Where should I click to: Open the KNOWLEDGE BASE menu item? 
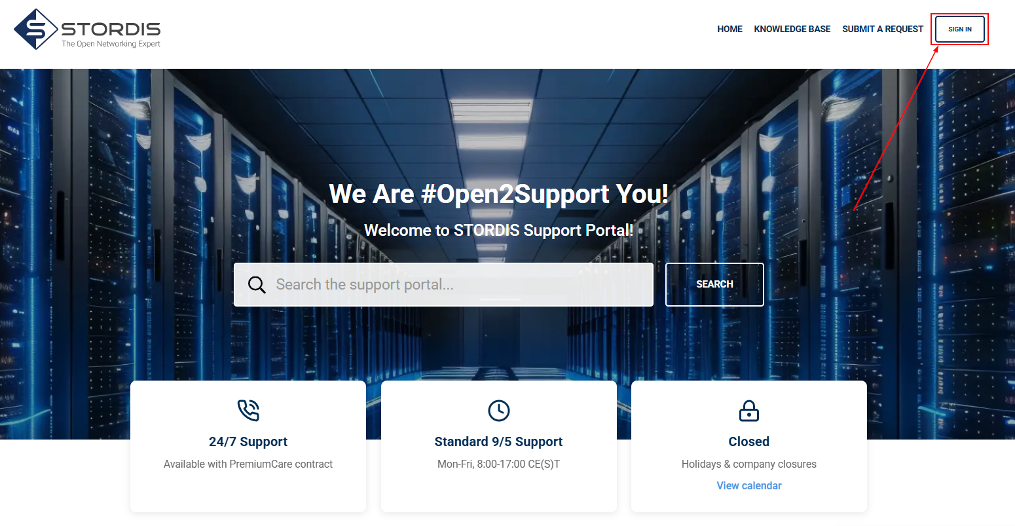pos(792,29)
